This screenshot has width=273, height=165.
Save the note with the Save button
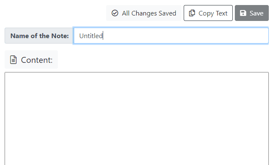point(252,13)
